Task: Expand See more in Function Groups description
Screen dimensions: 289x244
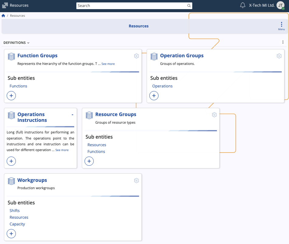Action: (x=108, y=64)
